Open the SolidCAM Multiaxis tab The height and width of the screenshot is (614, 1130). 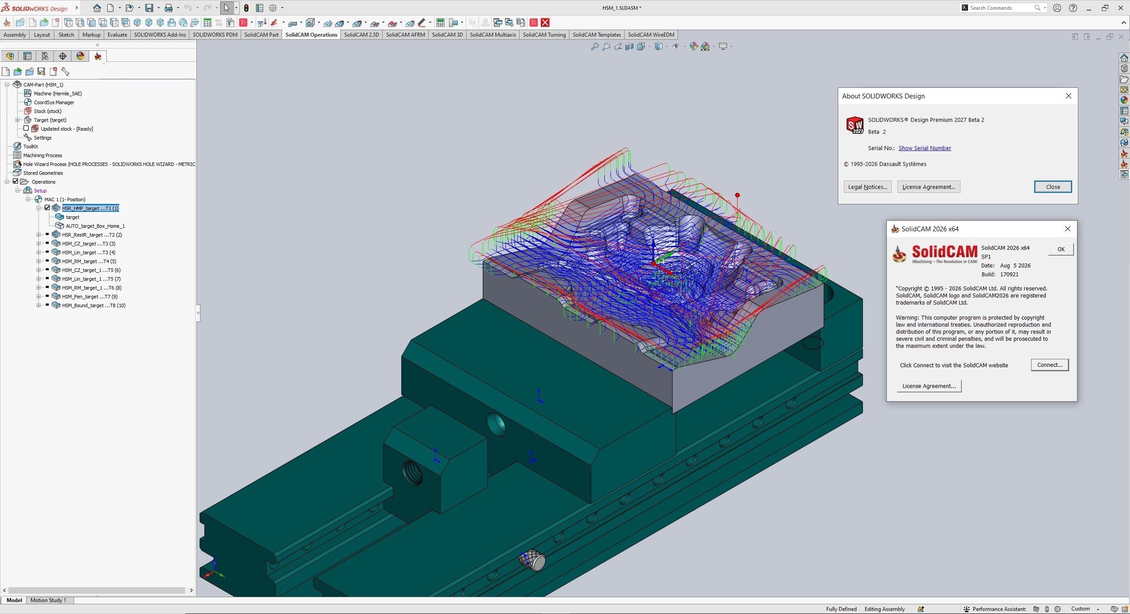[493, 35]
